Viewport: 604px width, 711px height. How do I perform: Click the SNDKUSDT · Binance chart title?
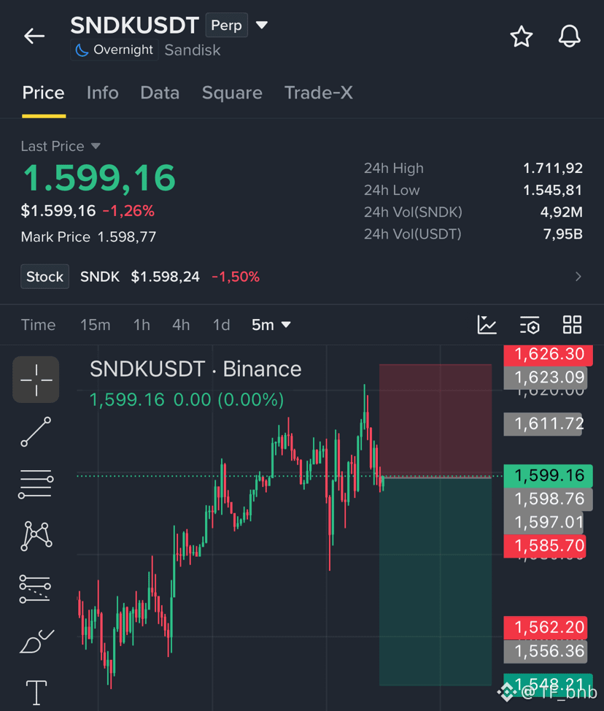[195, 369]
